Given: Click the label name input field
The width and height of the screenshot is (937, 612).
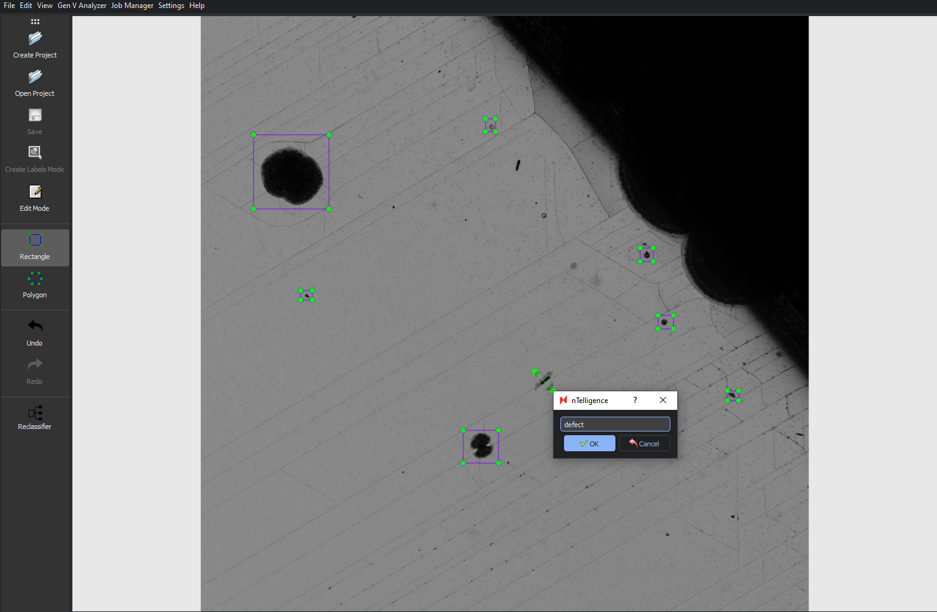Looking at the screenshot, I should click(x=615, y=424).
